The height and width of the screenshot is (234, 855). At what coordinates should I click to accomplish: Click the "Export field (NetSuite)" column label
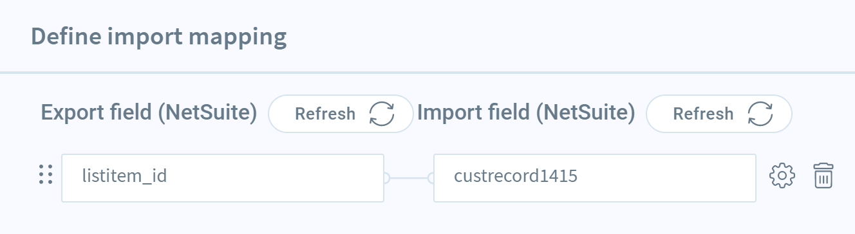point(149,113)
